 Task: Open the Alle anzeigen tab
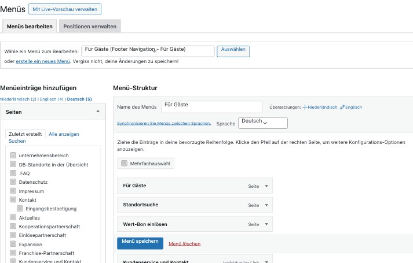(x=64, y=134)
